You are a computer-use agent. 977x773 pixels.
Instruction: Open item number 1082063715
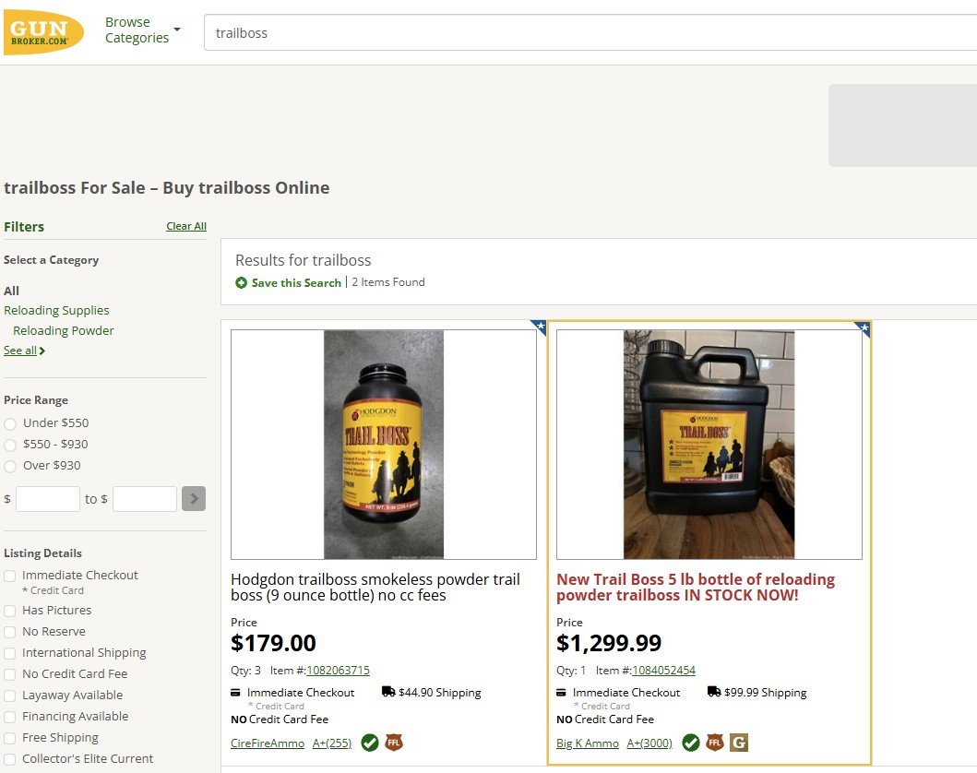tap(338, 671)
